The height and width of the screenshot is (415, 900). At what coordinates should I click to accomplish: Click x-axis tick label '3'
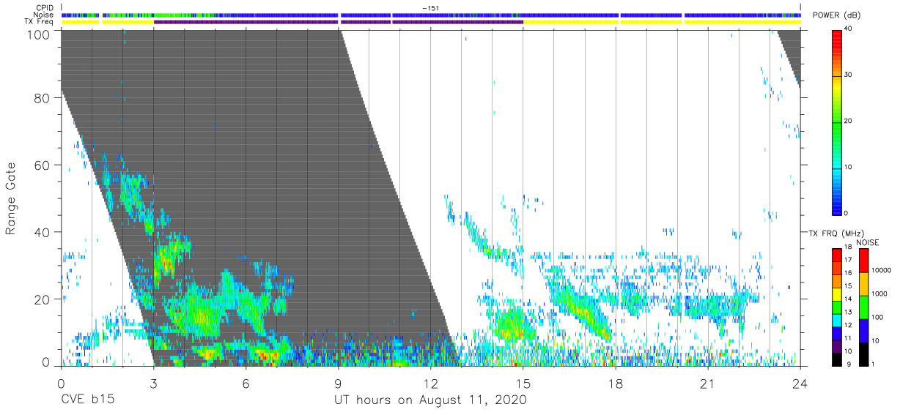click(153, 384)
